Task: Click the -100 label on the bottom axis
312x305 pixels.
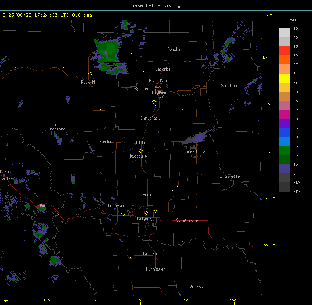Action: tap(45, 300)
